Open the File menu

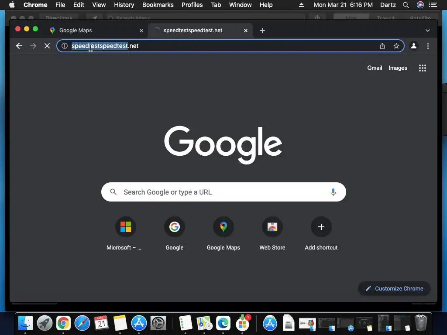click(x=60, y=5)
